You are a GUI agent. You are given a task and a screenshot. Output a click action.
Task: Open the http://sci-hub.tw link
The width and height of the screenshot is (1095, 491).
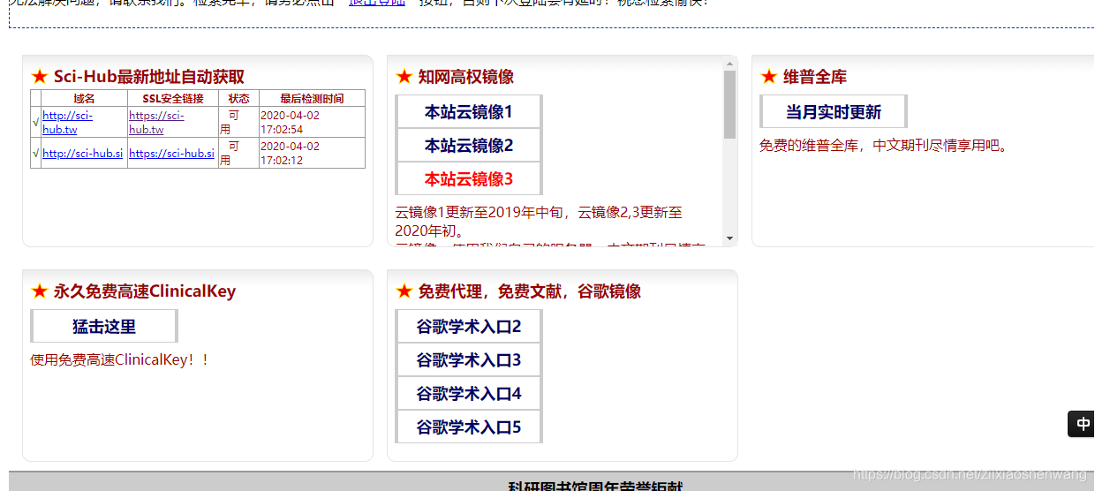coord(66,122)
